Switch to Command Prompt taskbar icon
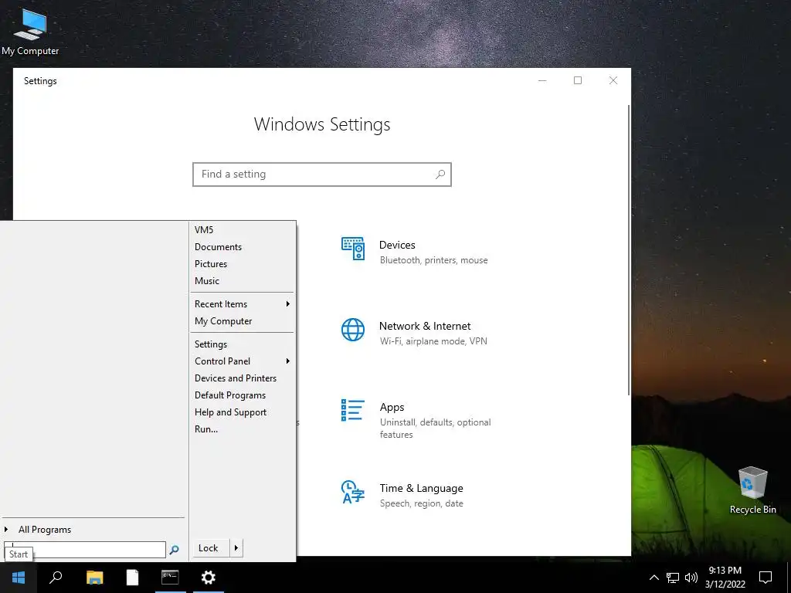The height and width of the screenshot is (593, 791). pos(170,578)
